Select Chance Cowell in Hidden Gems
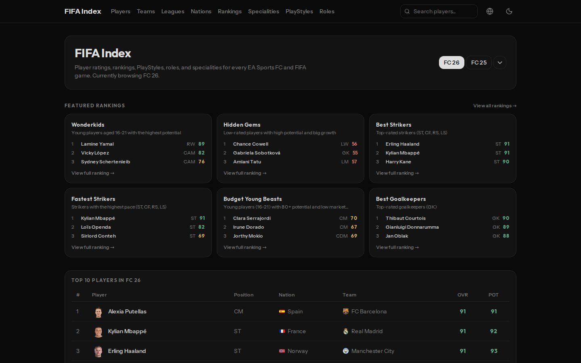This screenshot has height=363, width=581. 251,144
